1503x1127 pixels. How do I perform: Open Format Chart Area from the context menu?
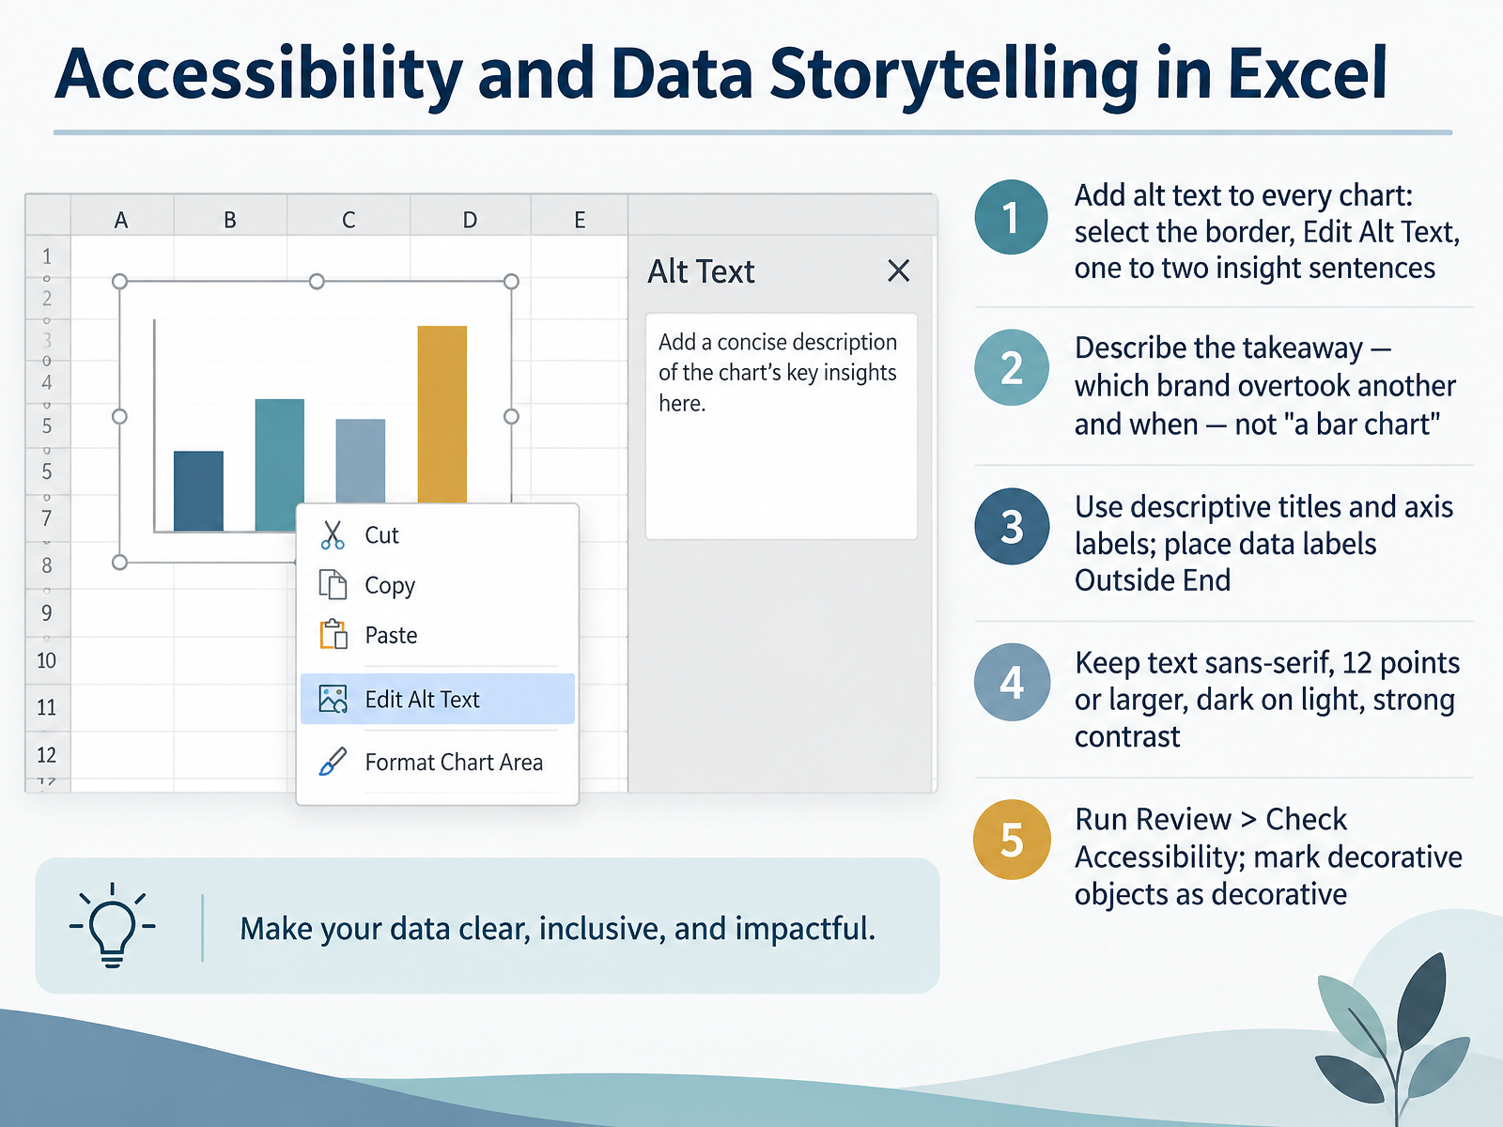[438, 762]
